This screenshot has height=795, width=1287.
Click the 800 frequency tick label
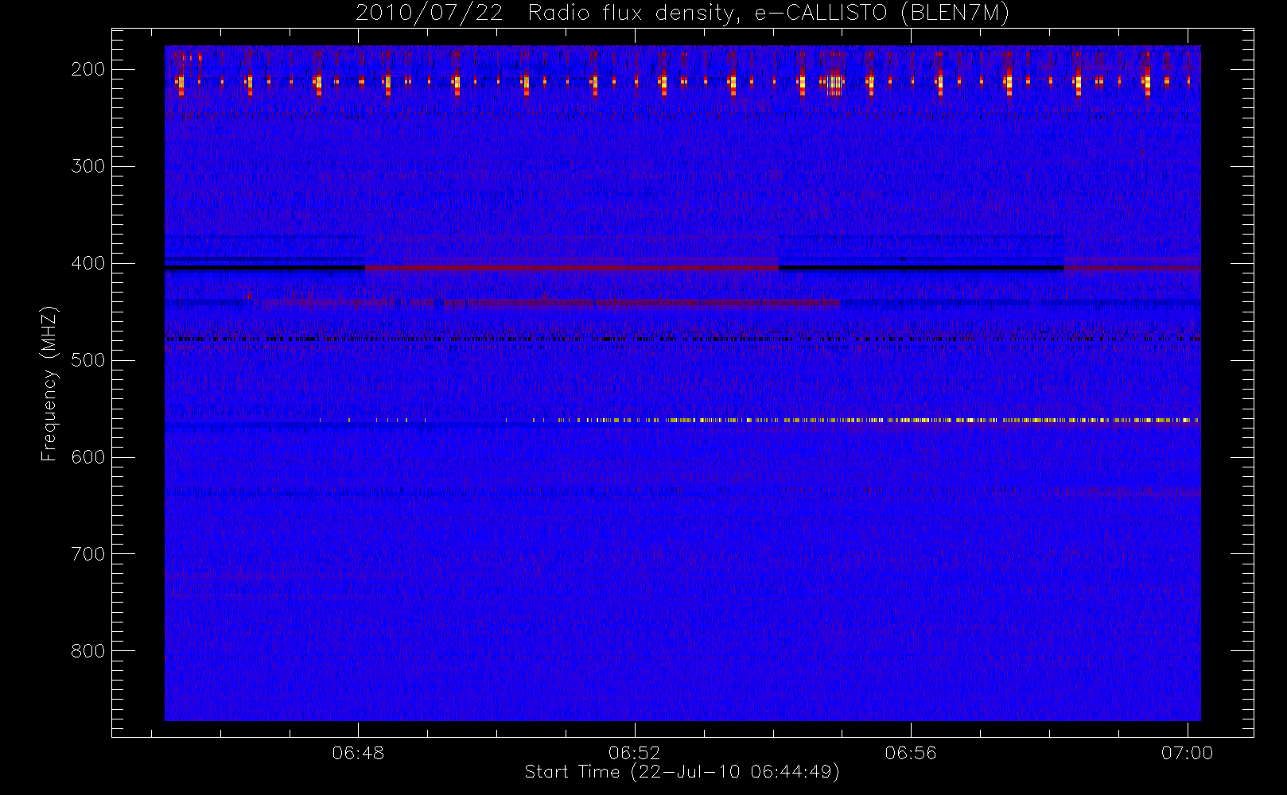click(87, 651)
